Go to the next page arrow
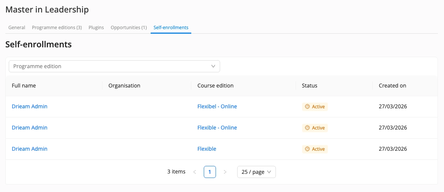The image size is (444, 192). tap(225, 172)
